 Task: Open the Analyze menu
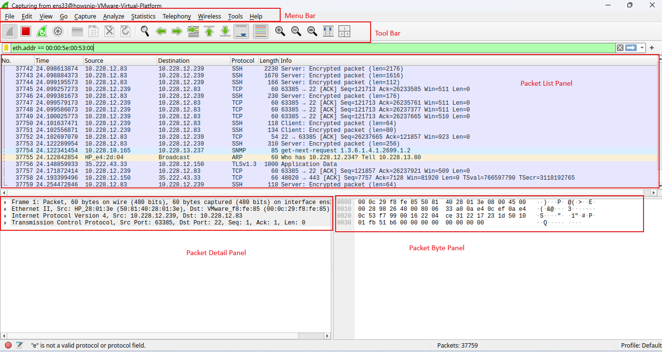pyautogui.click(x=114, y=16)
